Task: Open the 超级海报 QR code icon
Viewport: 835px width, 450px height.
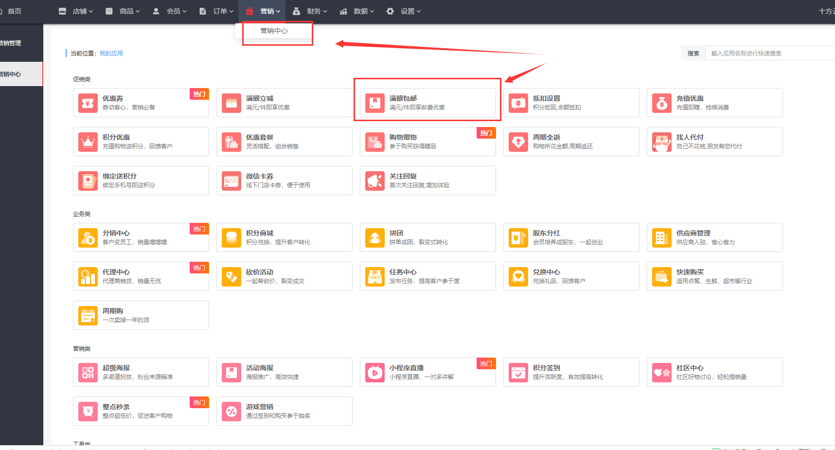Action: pyautogui.click(x=88, y=372)
